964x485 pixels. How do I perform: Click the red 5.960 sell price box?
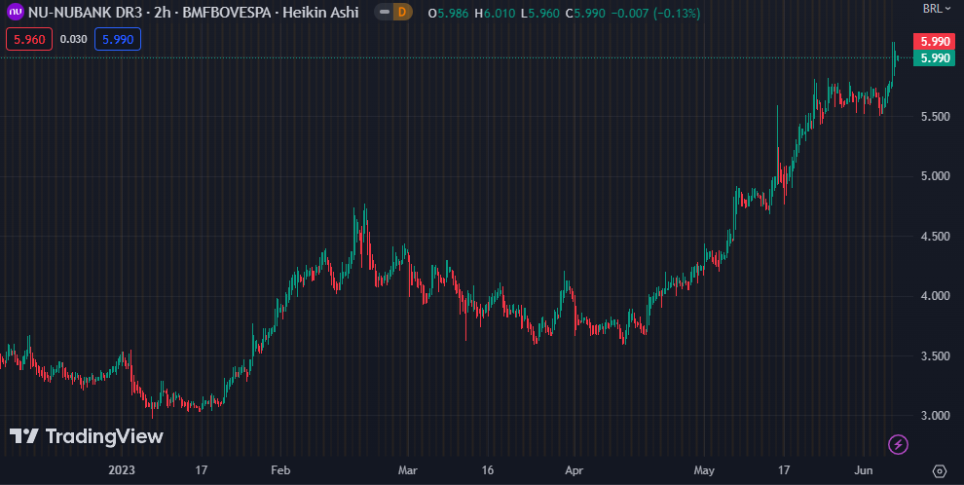coord(29,39)
